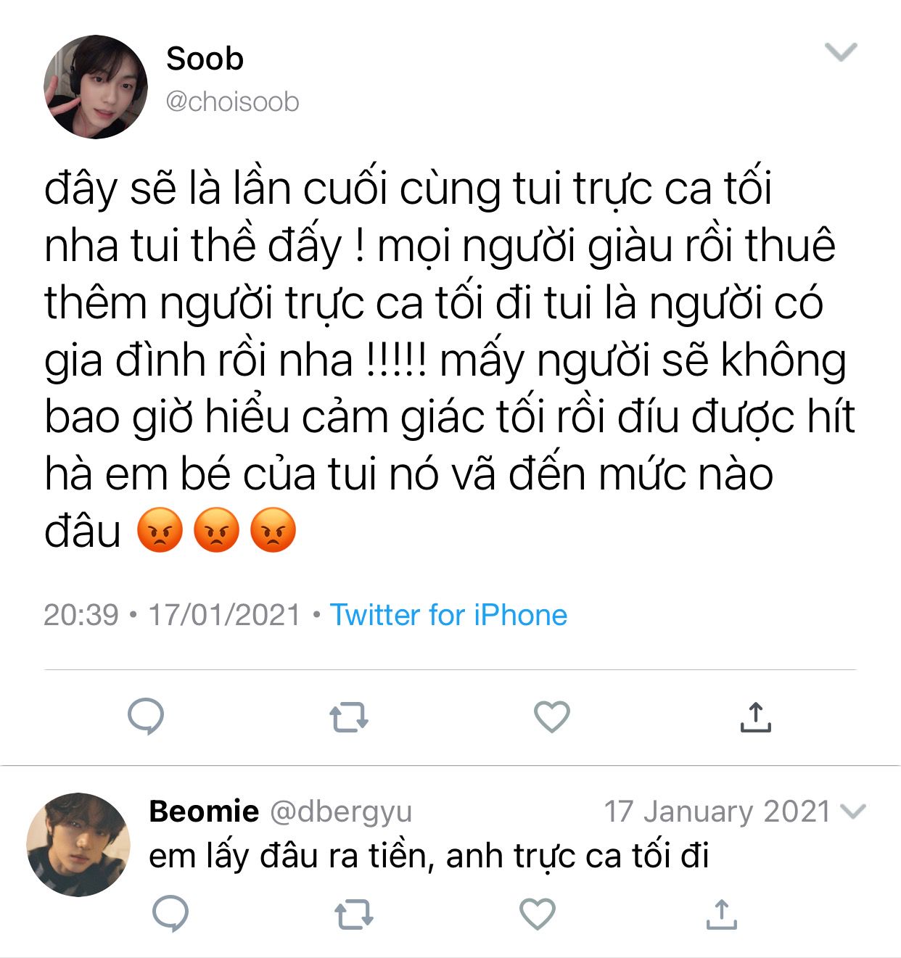Open Beomie's reply text

tap(429, 856)
